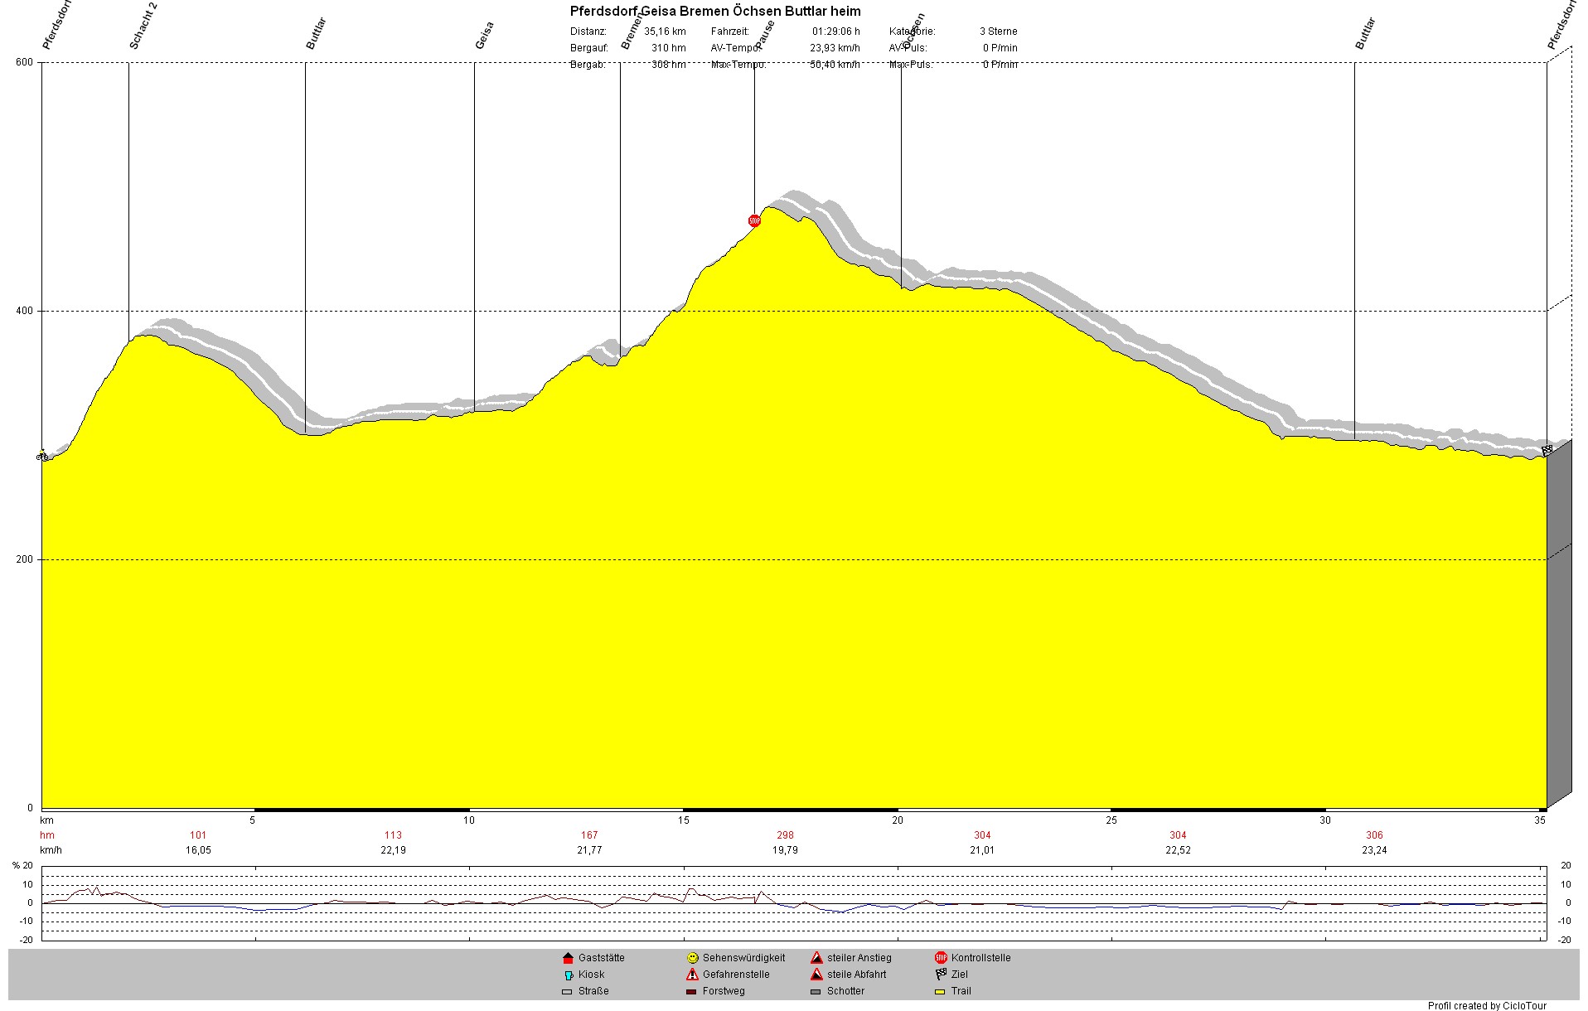
Task: Click the Kiosk cup icon in legend
Action: click(569, 975)
